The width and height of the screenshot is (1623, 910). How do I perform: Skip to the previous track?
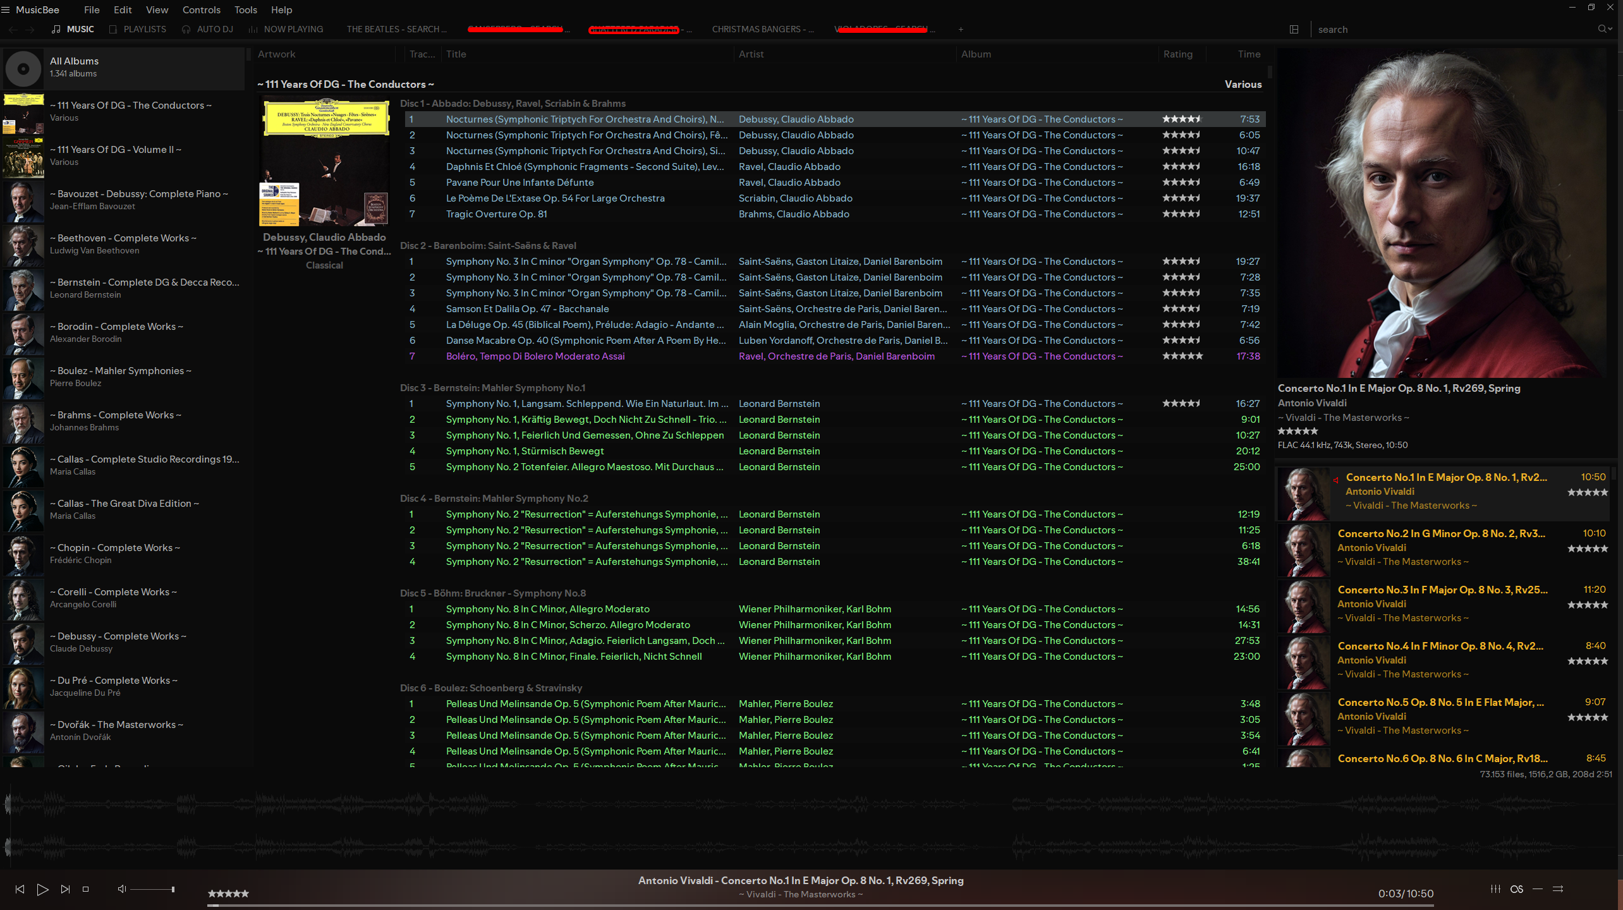tap(20, 889)
